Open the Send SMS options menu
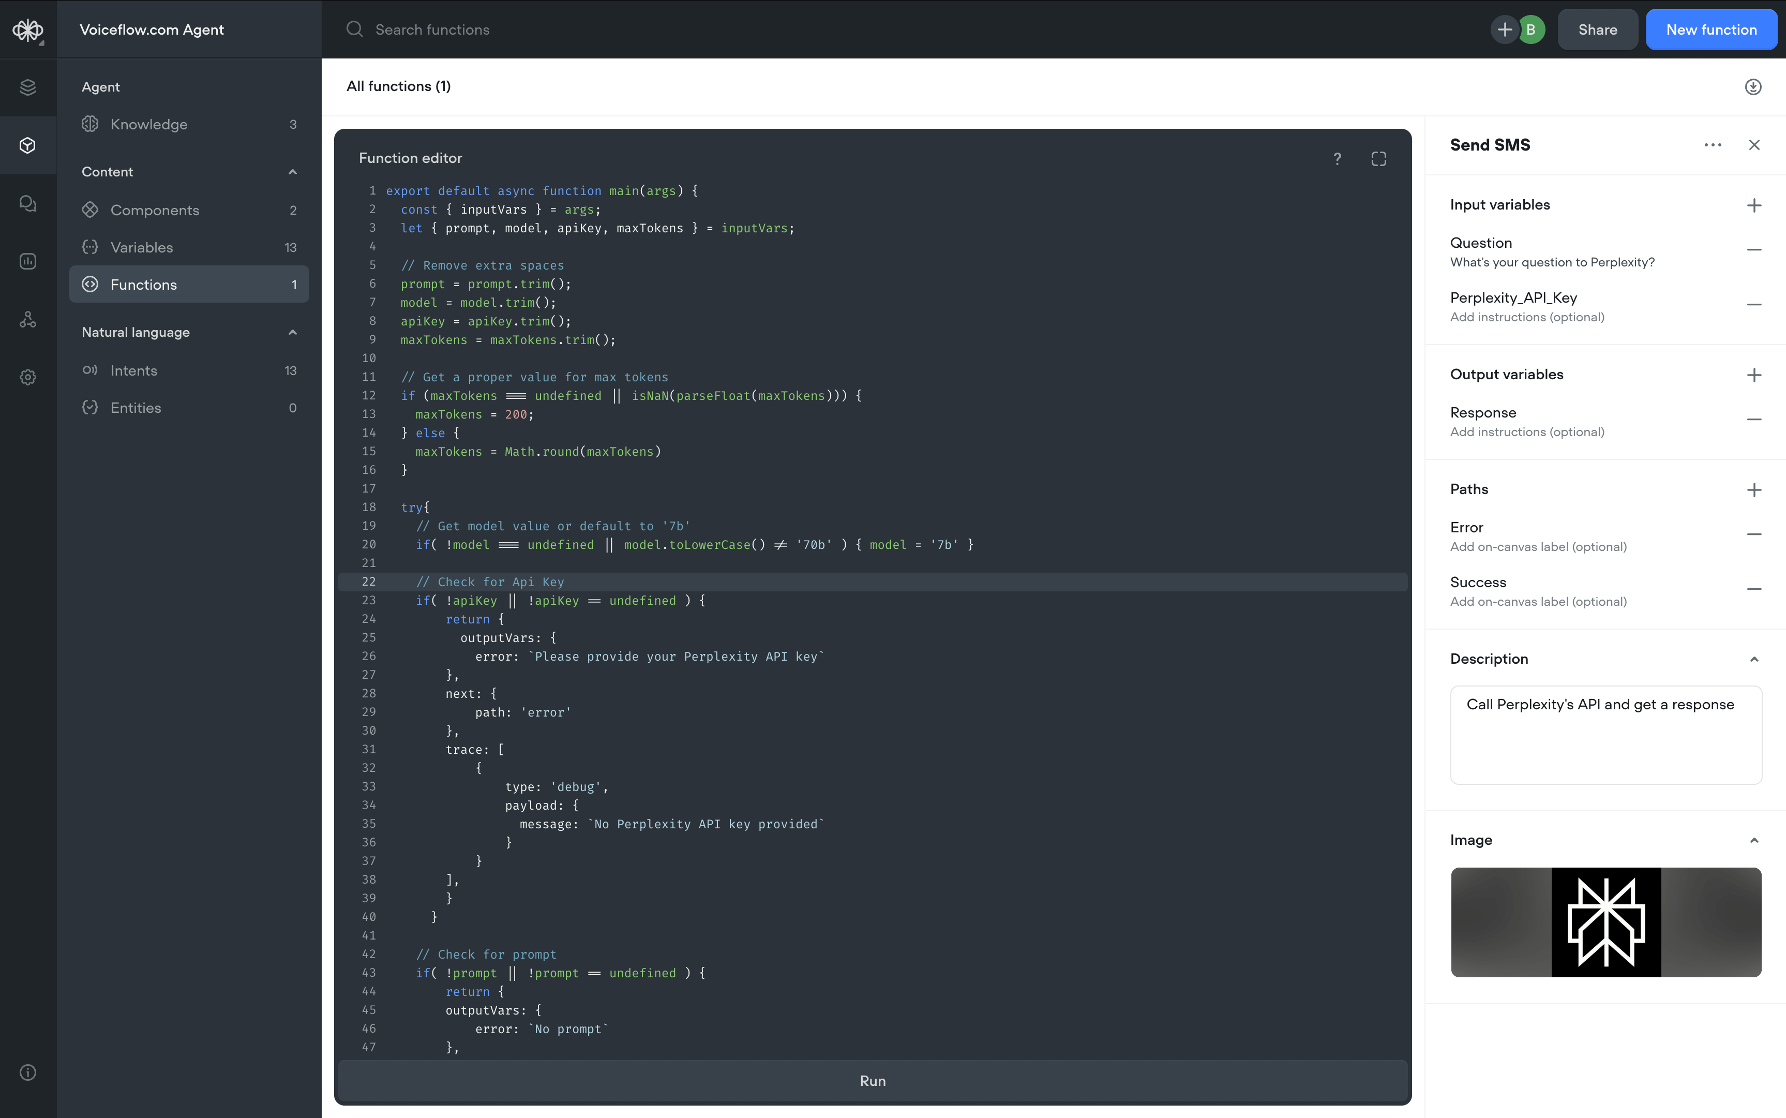The image size is (1786, 1118). click(x=1713, y=145)
